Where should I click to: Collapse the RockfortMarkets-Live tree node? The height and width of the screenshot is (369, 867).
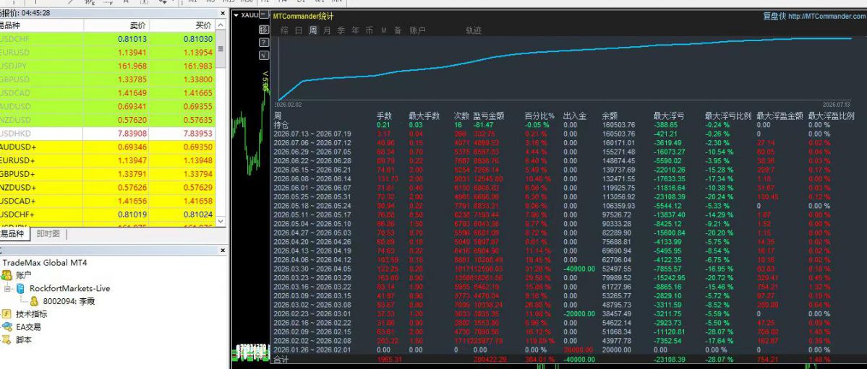coord(7,288)
